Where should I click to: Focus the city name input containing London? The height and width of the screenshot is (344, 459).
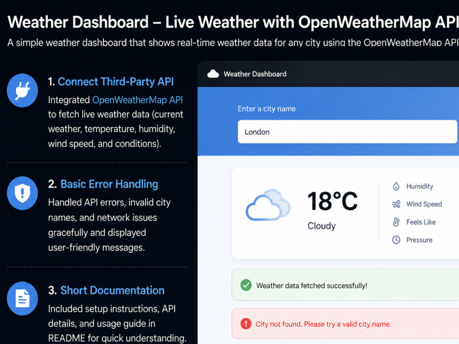pyautogui.click(x=347, y=132)
